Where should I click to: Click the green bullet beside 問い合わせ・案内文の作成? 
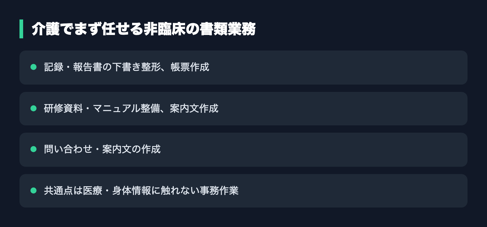pos(33,149)
